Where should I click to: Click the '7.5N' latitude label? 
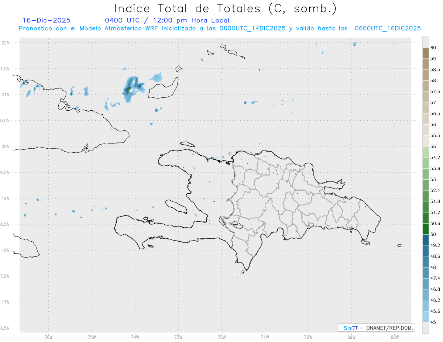tap(6, 276)
